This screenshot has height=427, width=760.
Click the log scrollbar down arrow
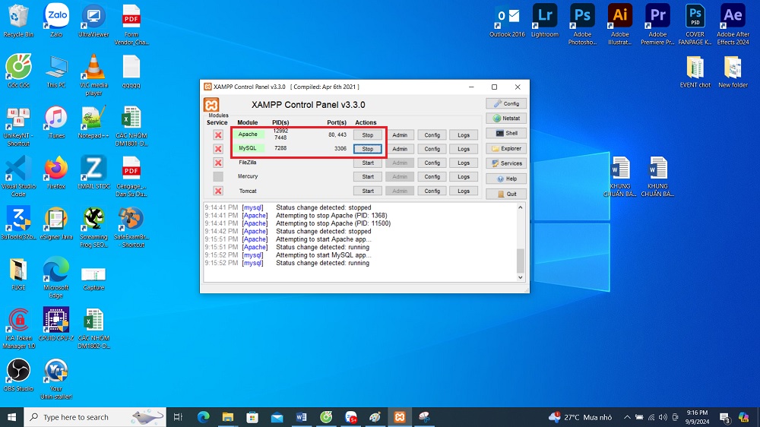(x=521, y=278)
